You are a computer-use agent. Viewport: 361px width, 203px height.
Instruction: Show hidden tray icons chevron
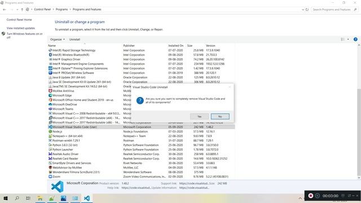[x=300, y=198]
